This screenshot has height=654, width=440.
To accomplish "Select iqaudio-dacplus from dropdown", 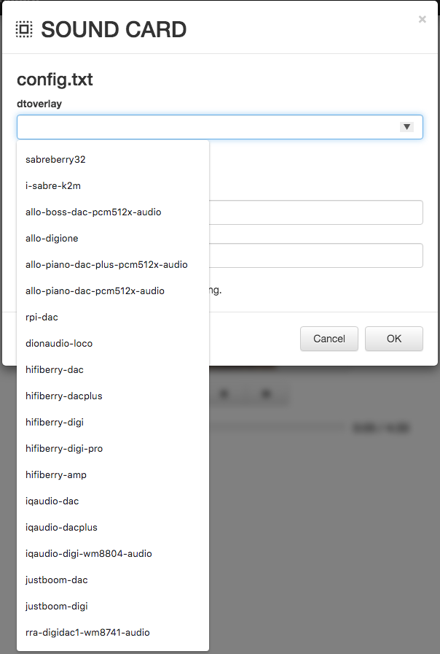I will (x=113, y=527).
